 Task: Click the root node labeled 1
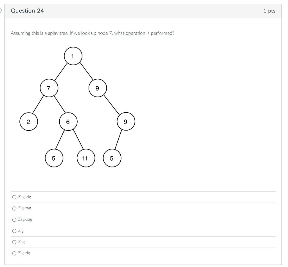(x=73, y=56)
